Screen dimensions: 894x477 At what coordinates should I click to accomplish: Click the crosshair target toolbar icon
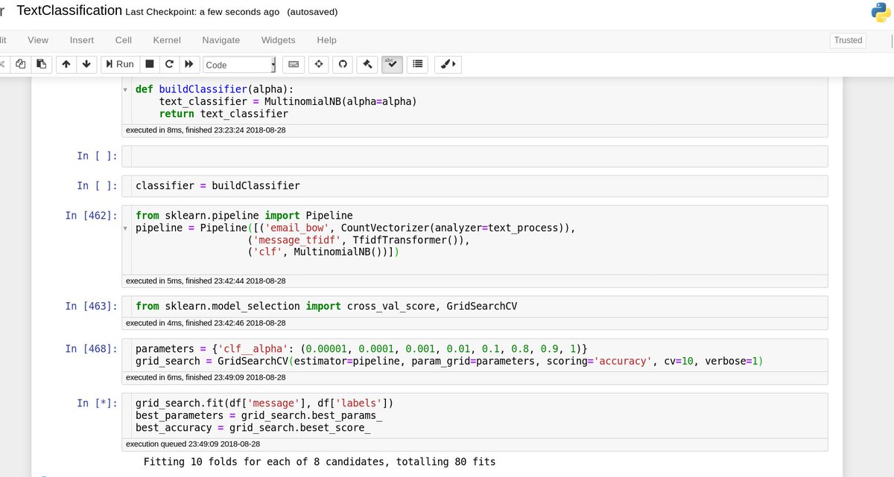click(x=319, y=65)
